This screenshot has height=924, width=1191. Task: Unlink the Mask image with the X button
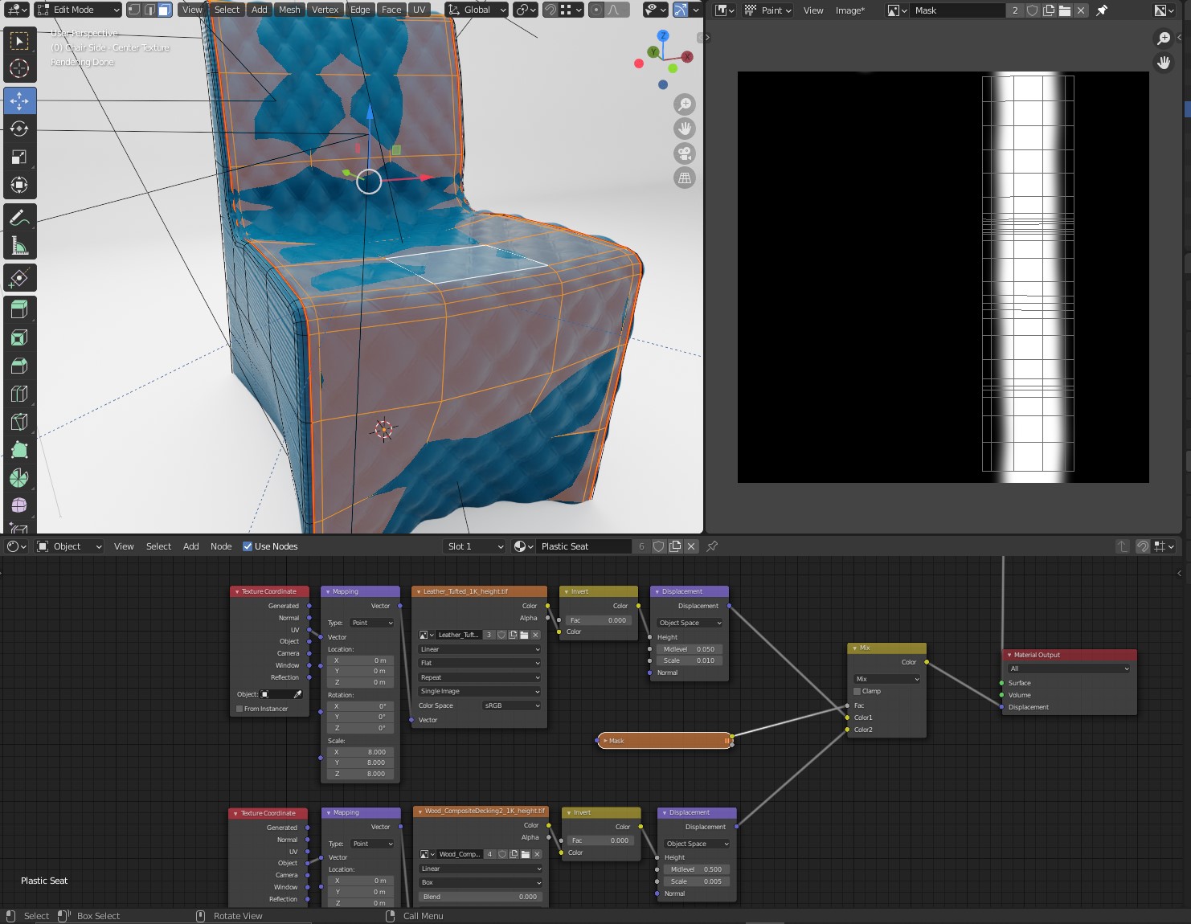1080,10
